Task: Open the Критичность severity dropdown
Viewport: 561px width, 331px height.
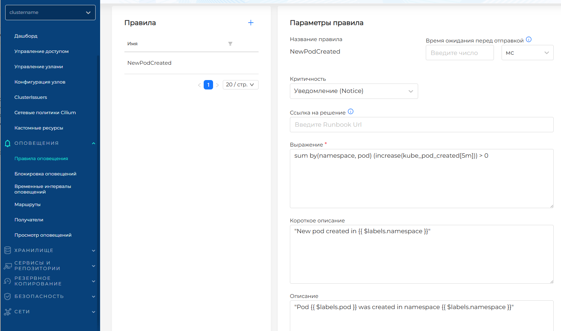Action: 353,91
